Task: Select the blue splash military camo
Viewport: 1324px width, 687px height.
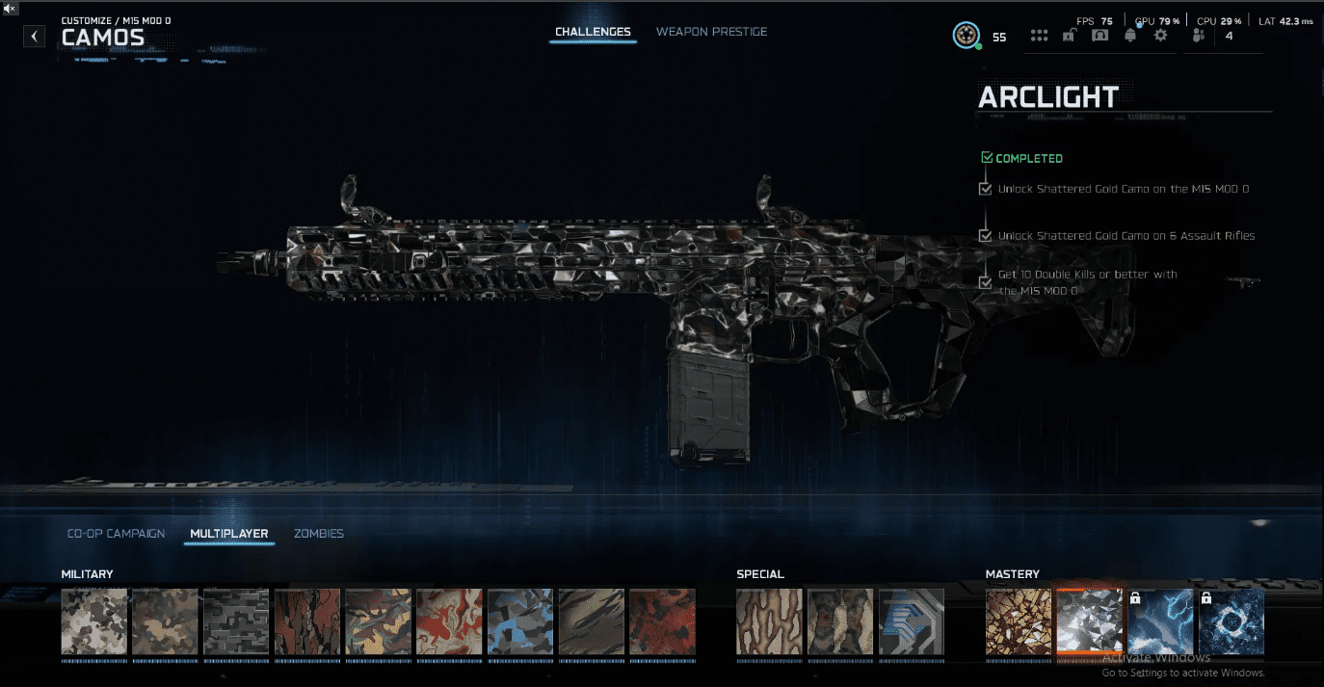Action: [x=520, y=622]
